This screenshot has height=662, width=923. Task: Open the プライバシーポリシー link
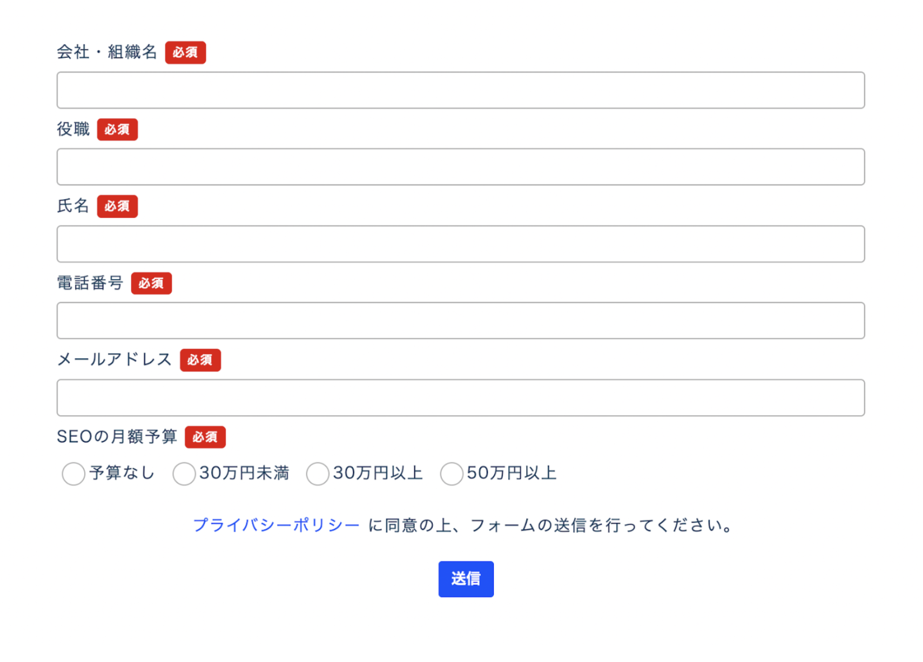276,525
